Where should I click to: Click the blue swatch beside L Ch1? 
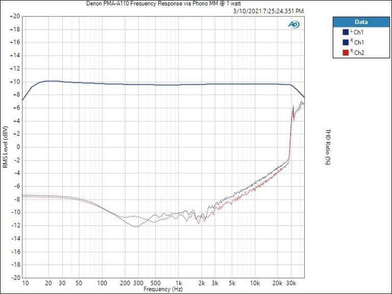(346, 32)
